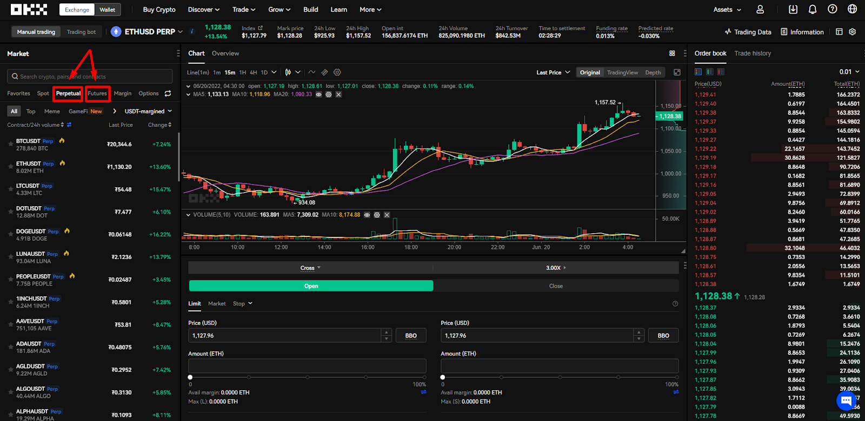This screenshot has width=865, height=421.
Task: Click the green Open button
Action: [x=311, y=286]
